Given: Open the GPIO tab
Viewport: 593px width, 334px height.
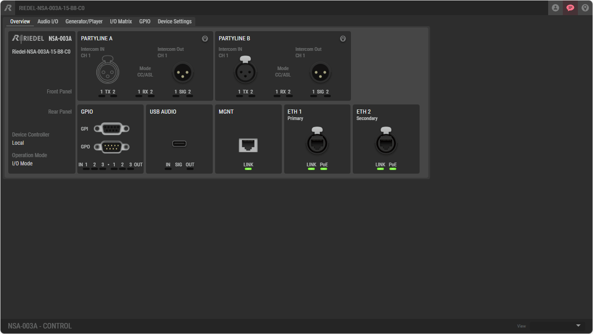Looking at the screenshot, I should pyautogui.click(x=145, y=22).
